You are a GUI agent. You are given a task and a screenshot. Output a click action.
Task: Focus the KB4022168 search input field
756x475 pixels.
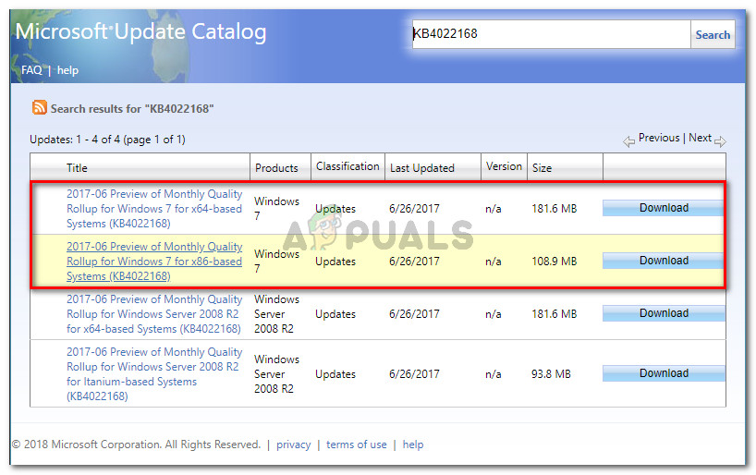pyautogui.click(x=551, y=34)
